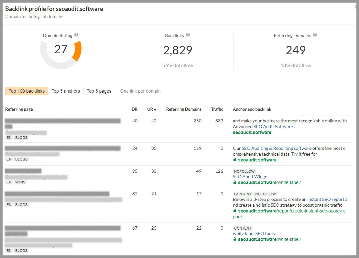Click lock icon beside create-instant-seo-score URL
This screenshot has width=359, height=258.
tap(235, 211)
